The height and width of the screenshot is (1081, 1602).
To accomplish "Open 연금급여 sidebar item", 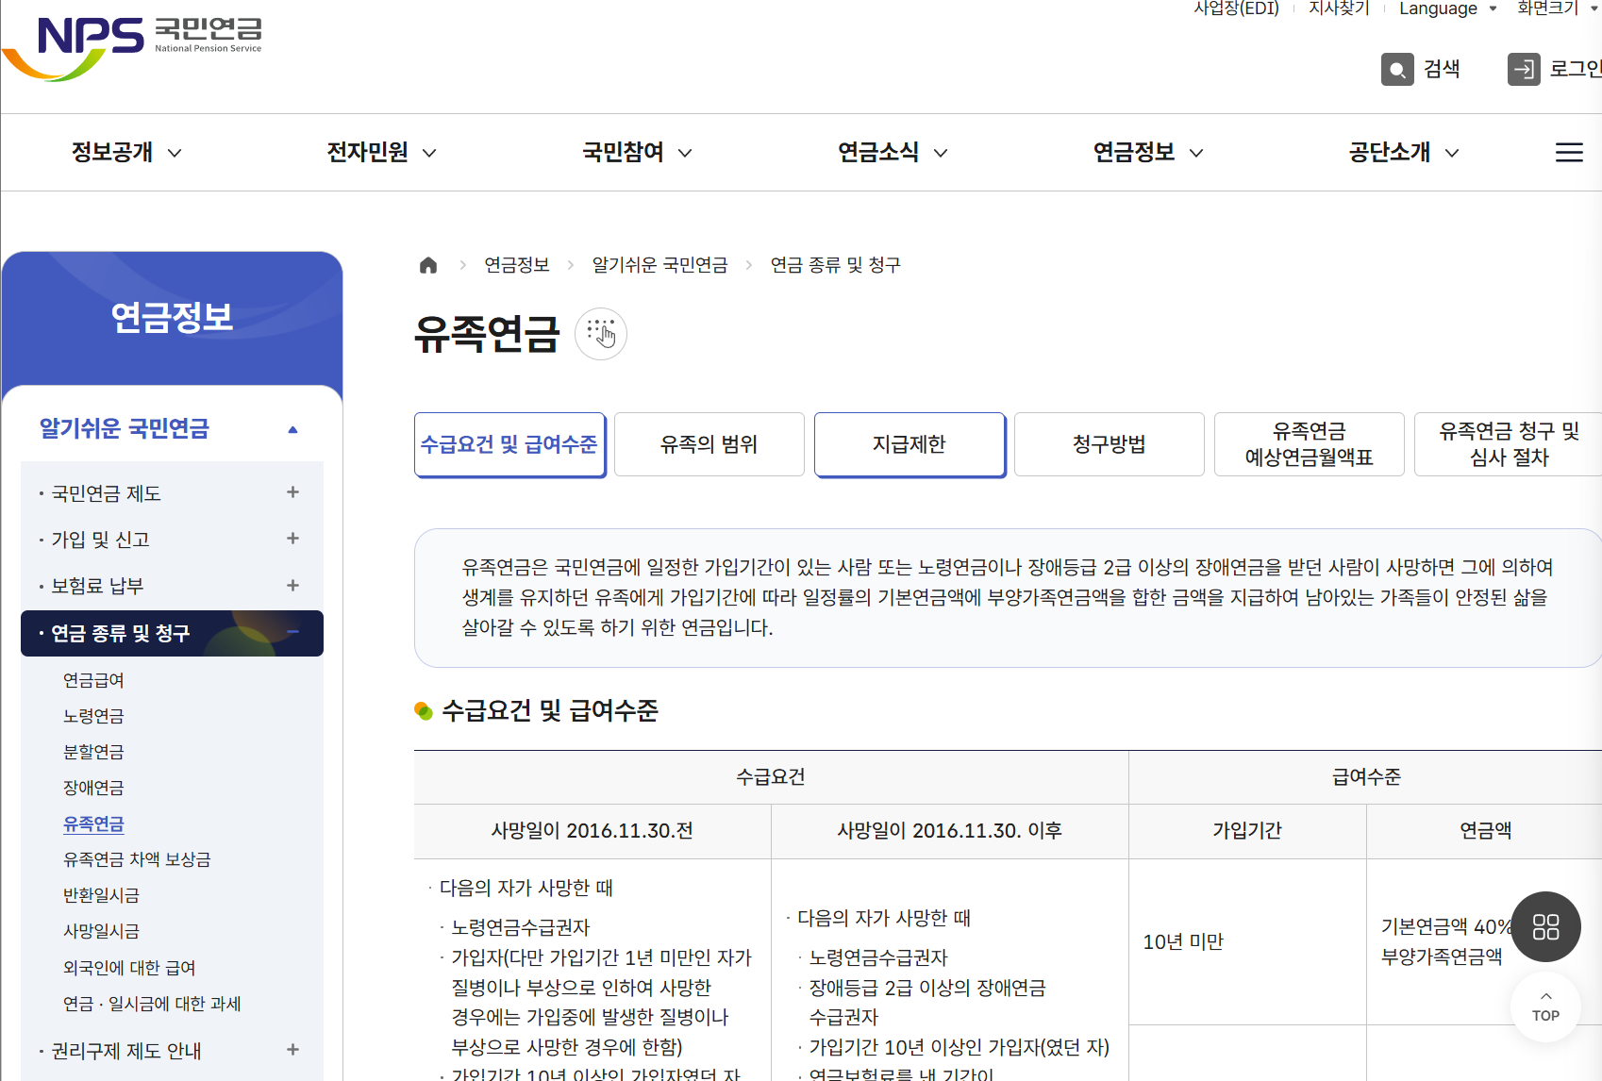I will click(x=93, y=680).
